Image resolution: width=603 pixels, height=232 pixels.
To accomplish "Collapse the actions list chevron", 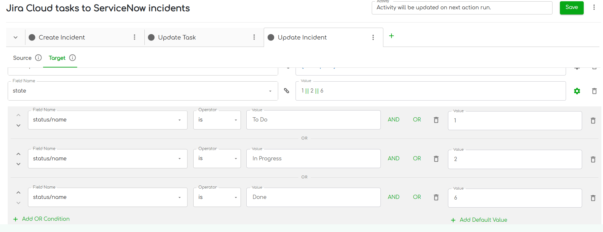I will 15,37.
